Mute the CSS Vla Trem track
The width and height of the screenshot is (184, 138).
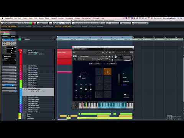[x=24, y=83]
